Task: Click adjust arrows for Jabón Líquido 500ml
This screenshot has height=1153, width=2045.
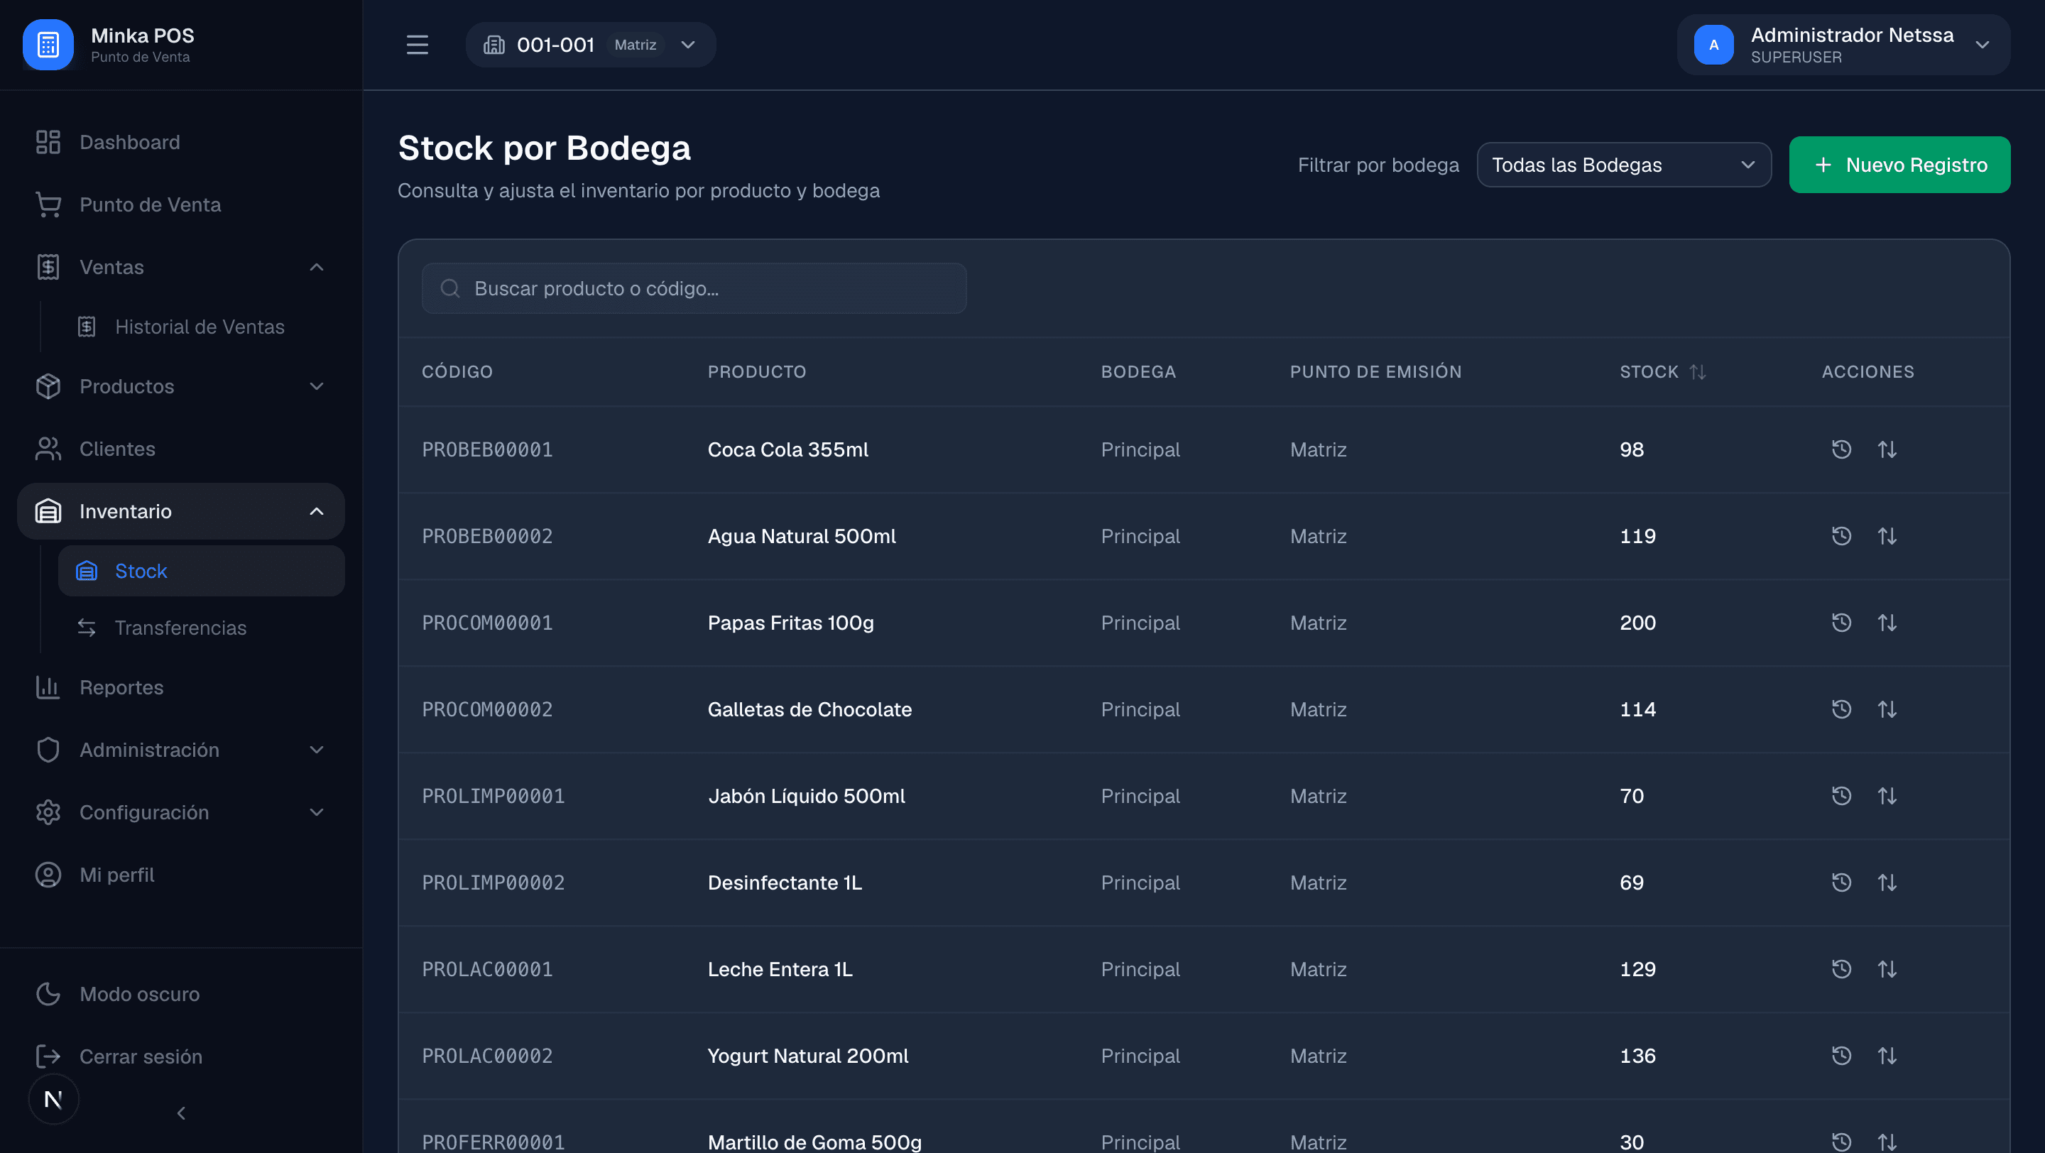Action: click(1887, 796)
